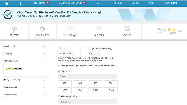Open Xổ Số menu
The width and height of the screenshot is (187, 105).
coord(136,3)
